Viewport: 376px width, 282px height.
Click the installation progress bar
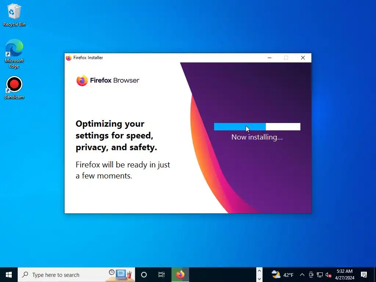coord(257,127)
